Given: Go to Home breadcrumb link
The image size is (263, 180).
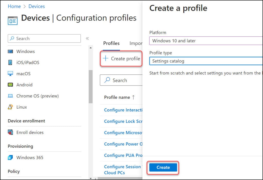Looking at the screenshot, I should click(14, 6).
